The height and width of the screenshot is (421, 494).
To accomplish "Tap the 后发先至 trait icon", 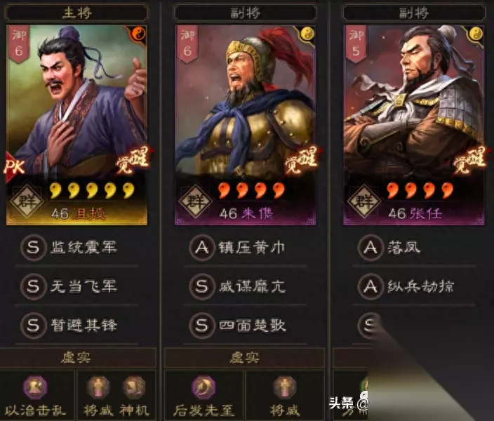I will point(203,387).
